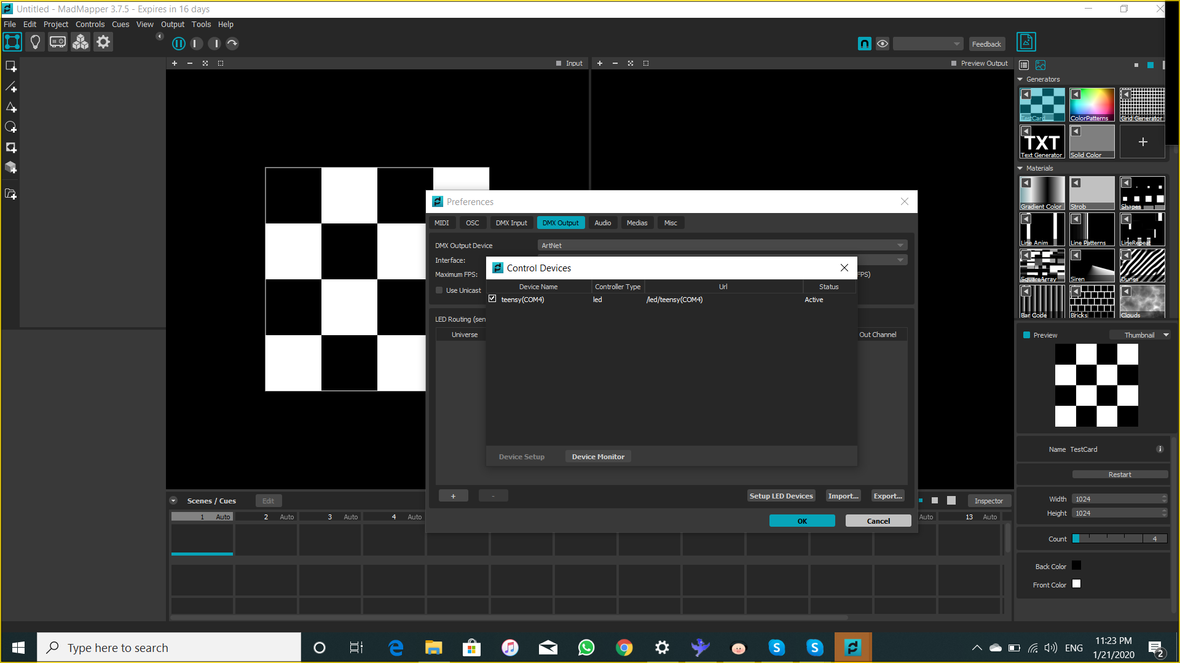Select the Grid Generator tool

1142,104
